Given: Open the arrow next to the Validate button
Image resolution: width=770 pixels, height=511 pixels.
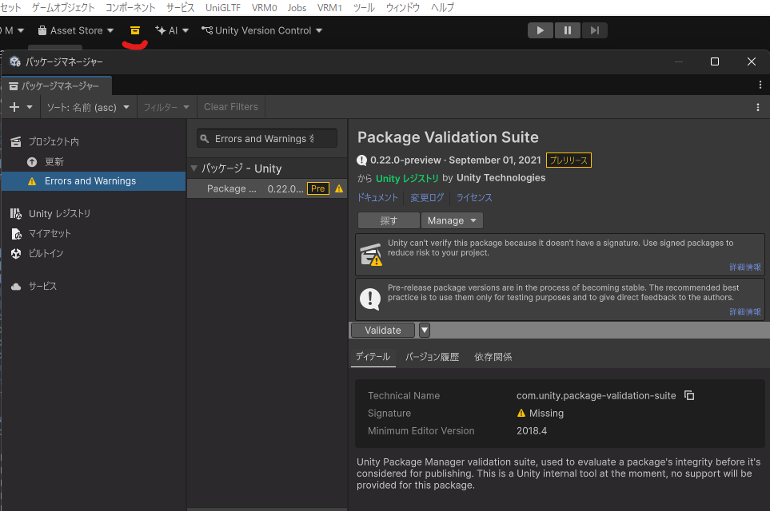Looking at the screenshot, I should click(x=424, y=330).
